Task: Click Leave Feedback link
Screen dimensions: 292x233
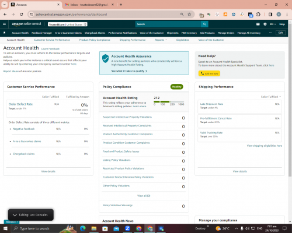Action: [50, 49]
